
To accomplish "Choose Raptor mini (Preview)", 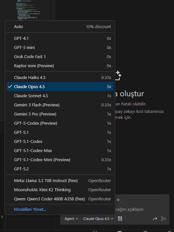I will point(60,66).
